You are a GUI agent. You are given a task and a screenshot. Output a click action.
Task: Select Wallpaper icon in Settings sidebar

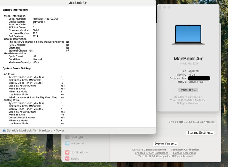[x=67, y=143]
